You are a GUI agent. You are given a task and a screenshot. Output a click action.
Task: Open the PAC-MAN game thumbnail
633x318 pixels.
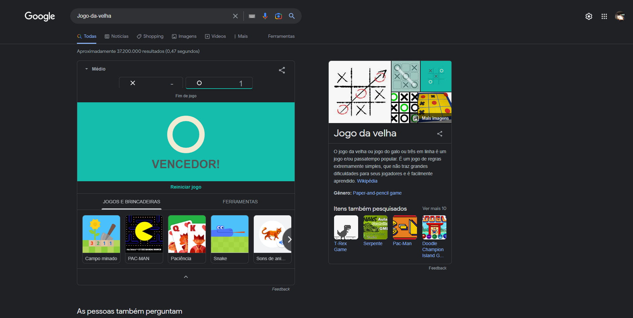click(x=144, y=239)
